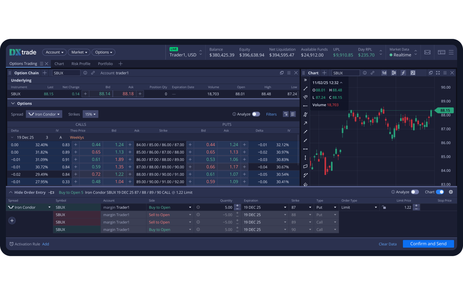Add an Activation Rule
The image size is (463, 295).
coord(45,244)
